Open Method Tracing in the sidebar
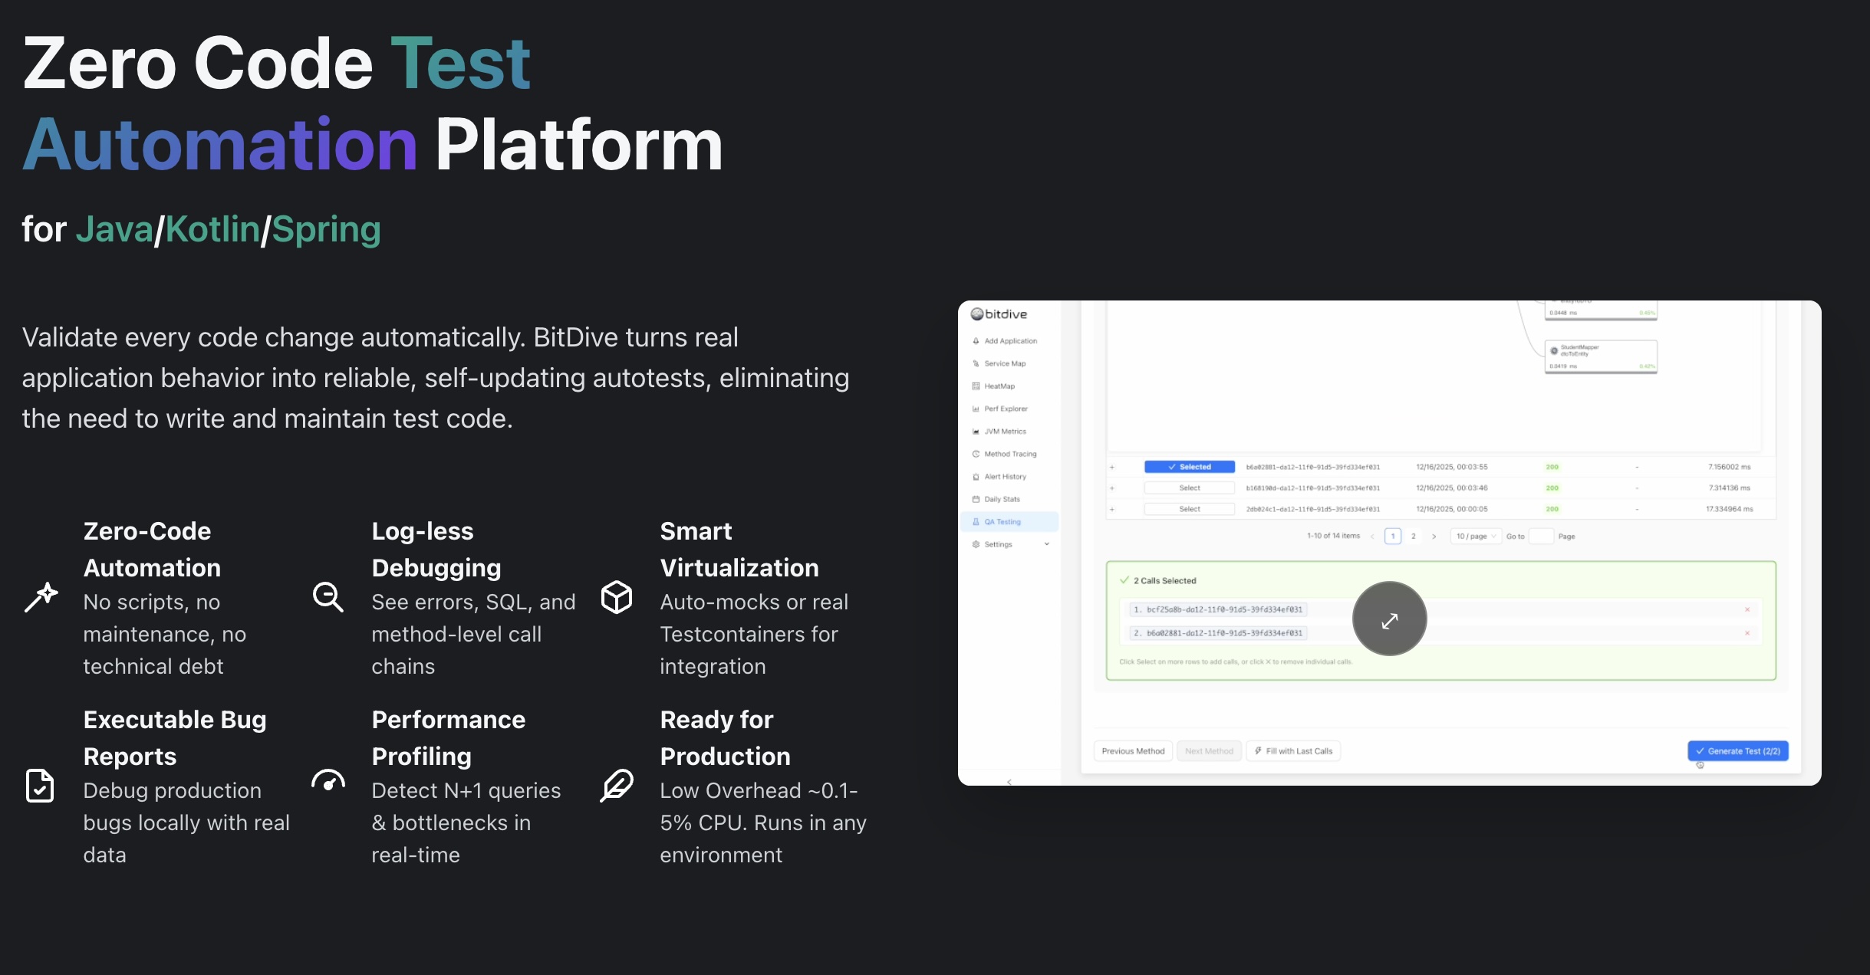 (x=1009, y=454)
